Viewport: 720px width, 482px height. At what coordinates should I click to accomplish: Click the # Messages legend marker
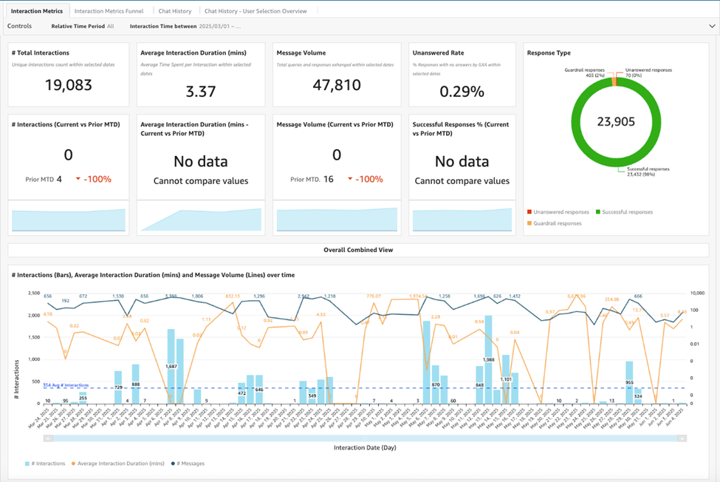[x=172, y=464]
